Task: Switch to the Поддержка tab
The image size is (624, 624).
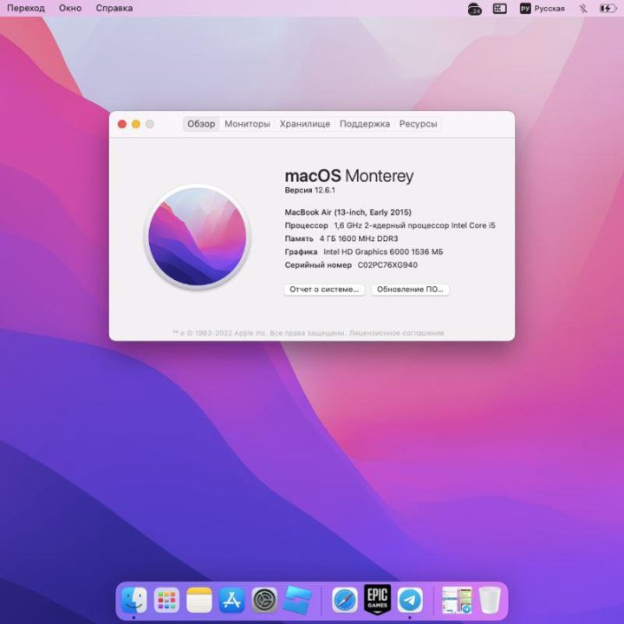Action: tap(365, 124)
